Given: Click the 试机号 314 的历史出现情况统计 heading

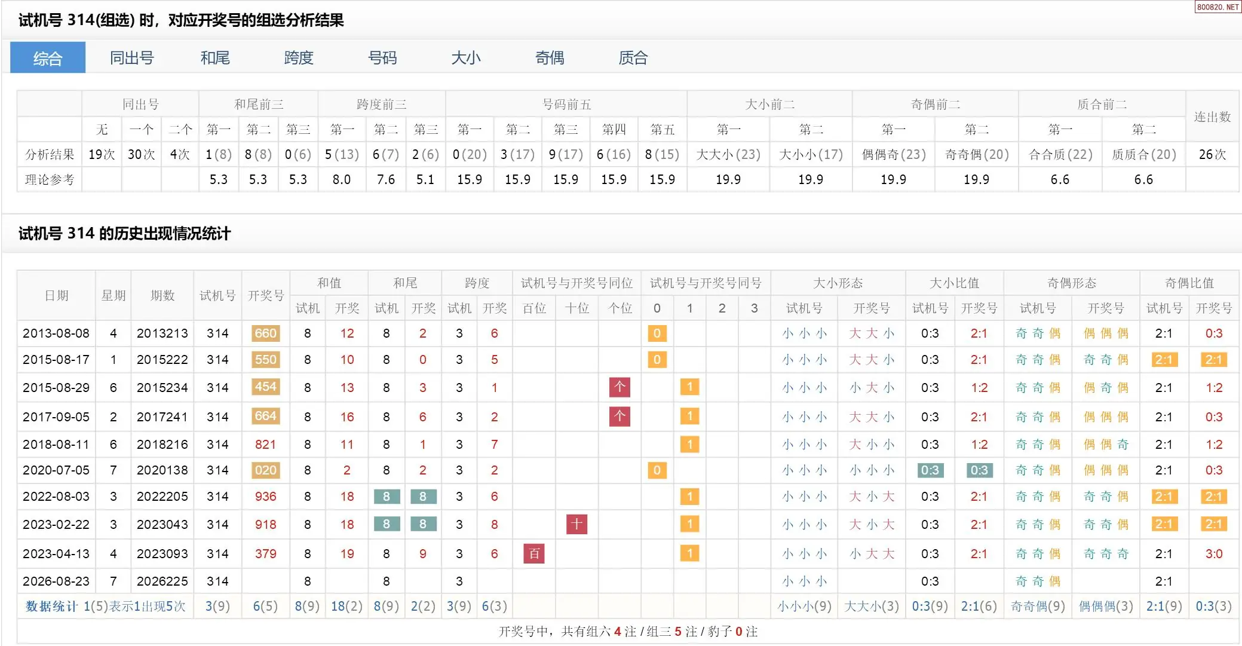Looking at the screenshot, I should [125, 234].
